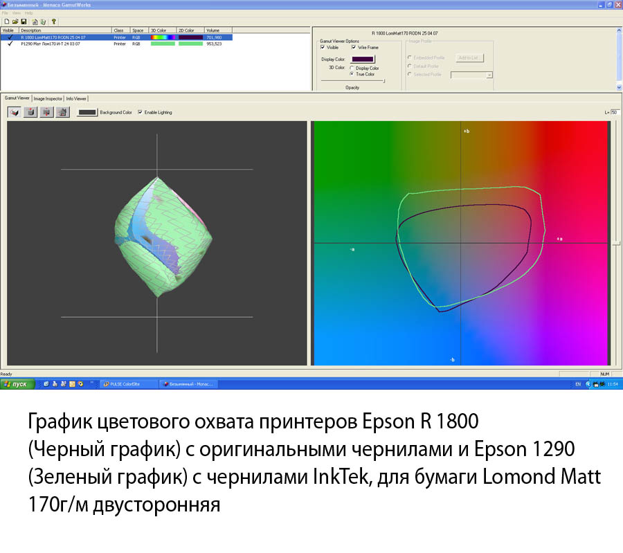Click the 2D Color column header
Image resolution: width=623 pixels, height=553 pixels.
[x=190, y=30]
